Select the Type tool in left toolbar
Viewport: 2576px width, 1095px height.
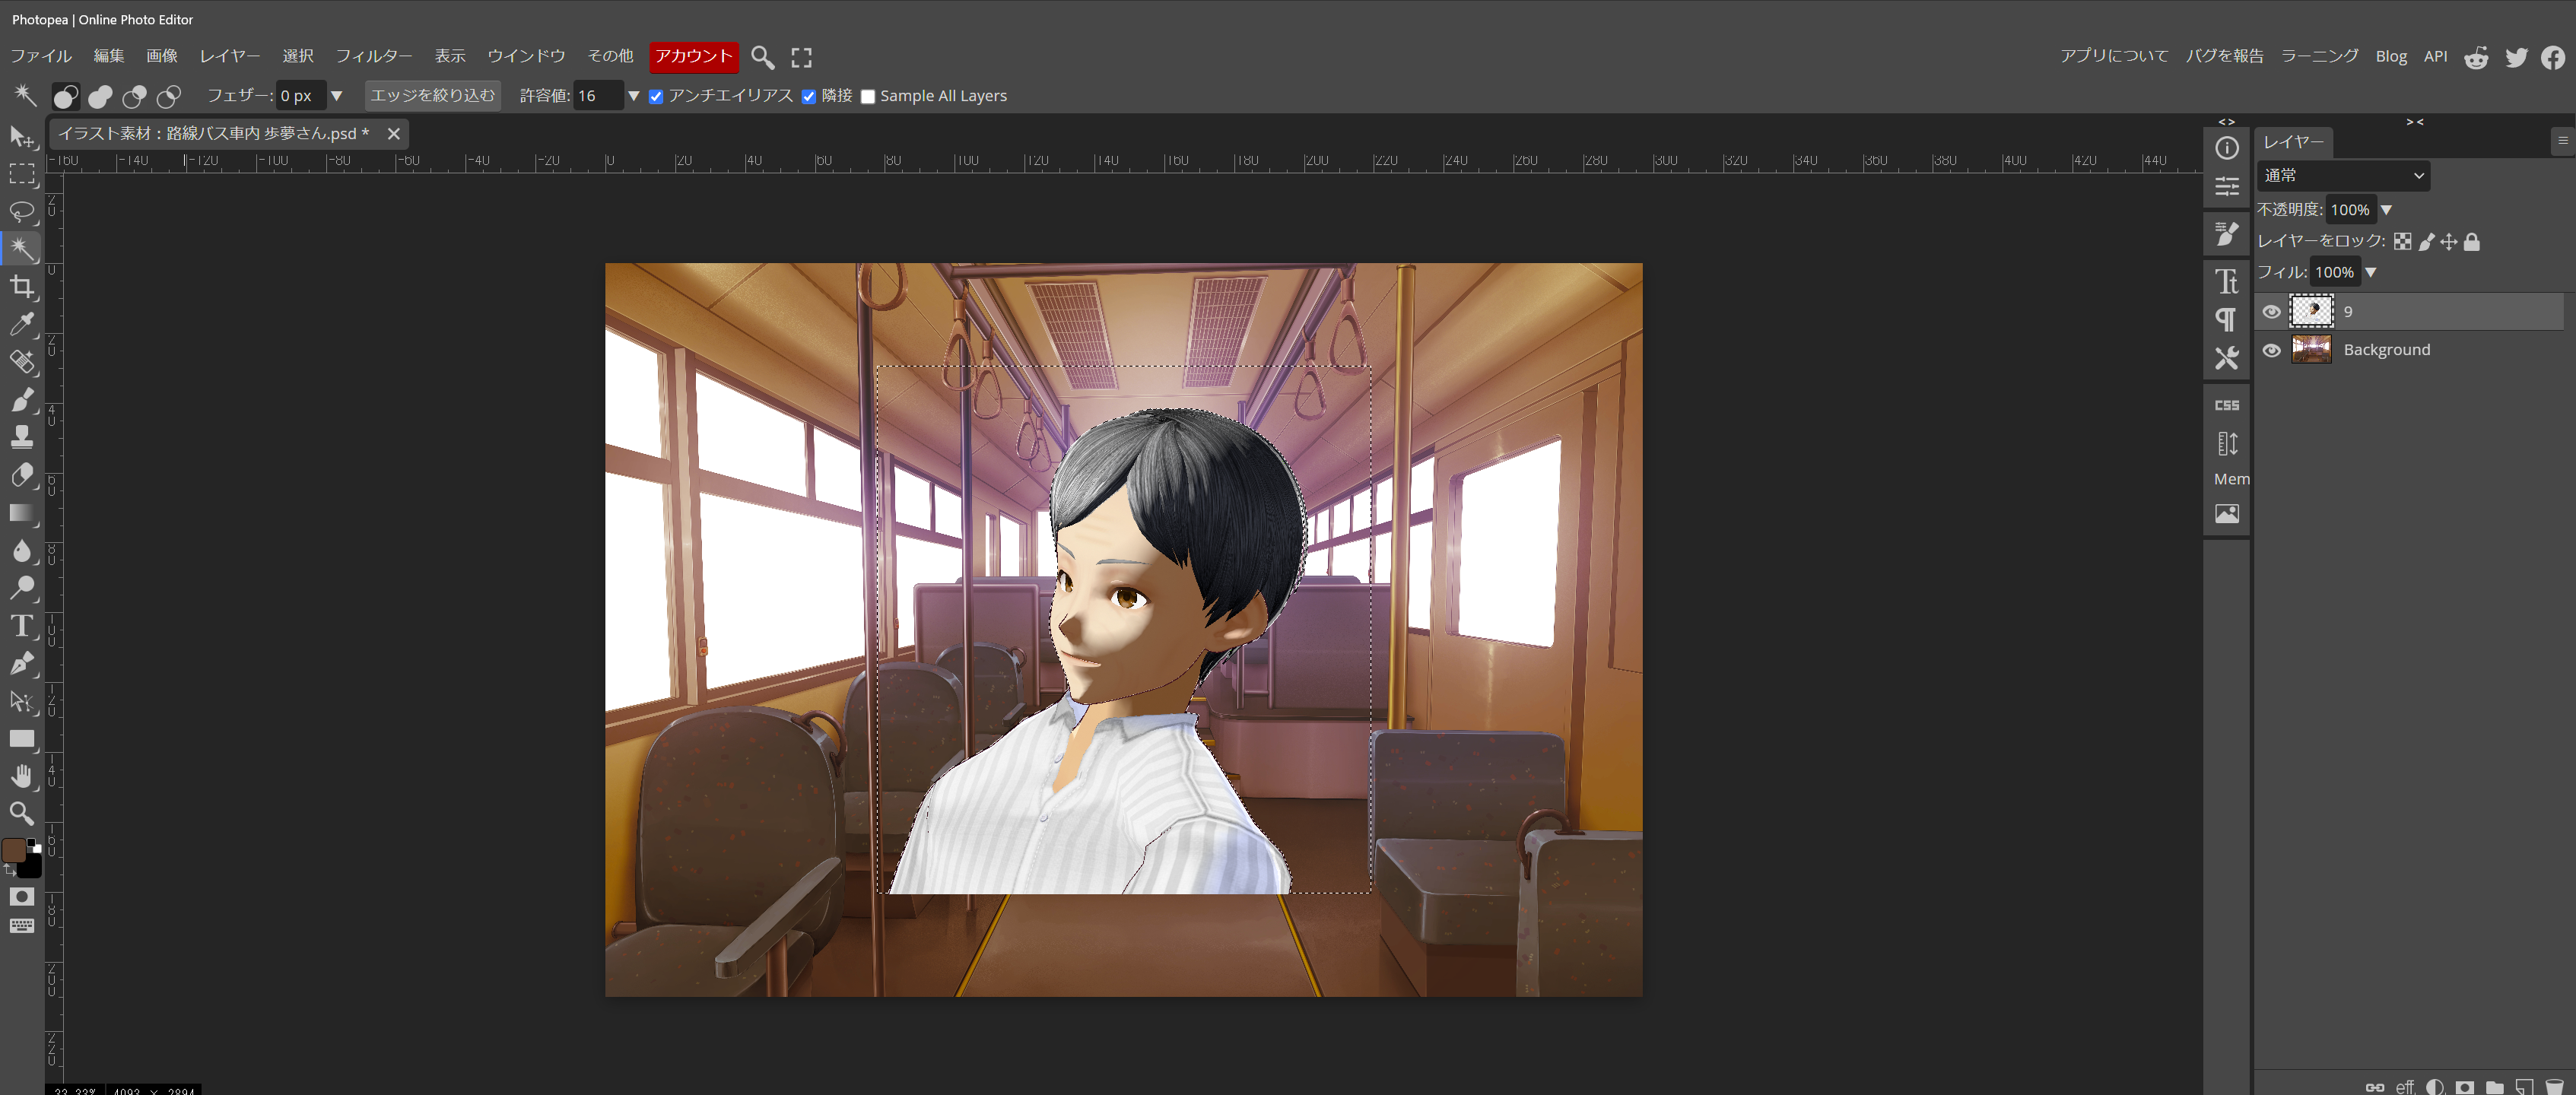22,626
